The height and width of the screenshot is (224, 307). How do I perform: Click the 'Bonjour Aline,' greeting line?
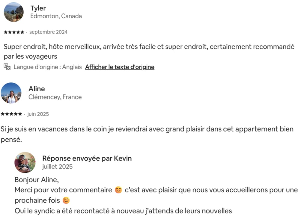click(37, 180)
